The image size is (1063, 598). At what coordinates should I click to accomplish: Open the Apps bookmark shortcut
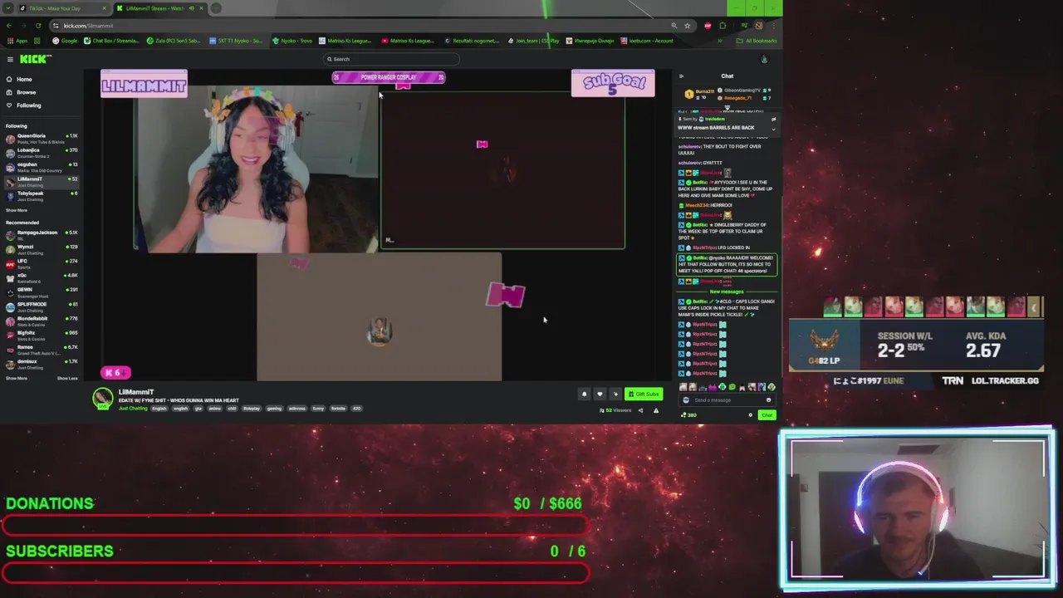pyautogui.click(x=17, y=41)
